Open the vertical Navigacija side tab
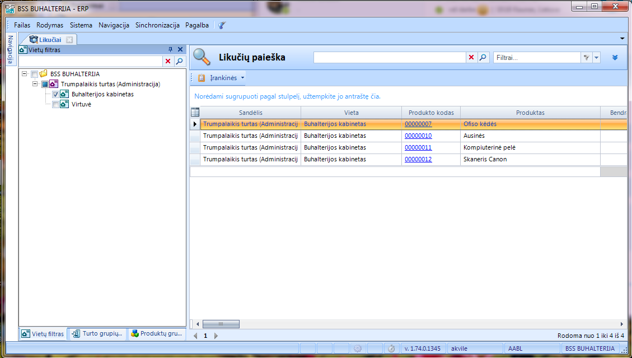632x358 pixels. 11,50
